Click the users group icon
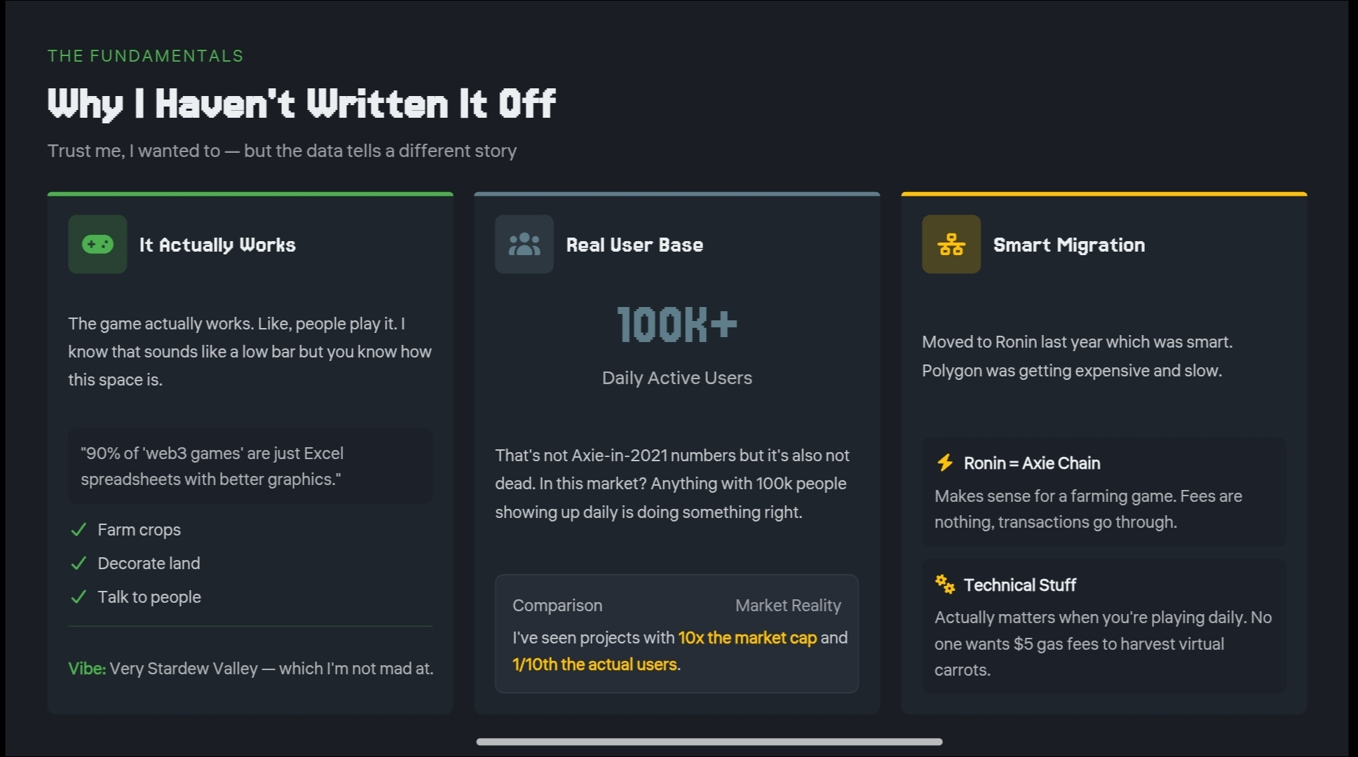Image resolution: width=1358 pixels, height=757 pixels. (x=524, y=244)
